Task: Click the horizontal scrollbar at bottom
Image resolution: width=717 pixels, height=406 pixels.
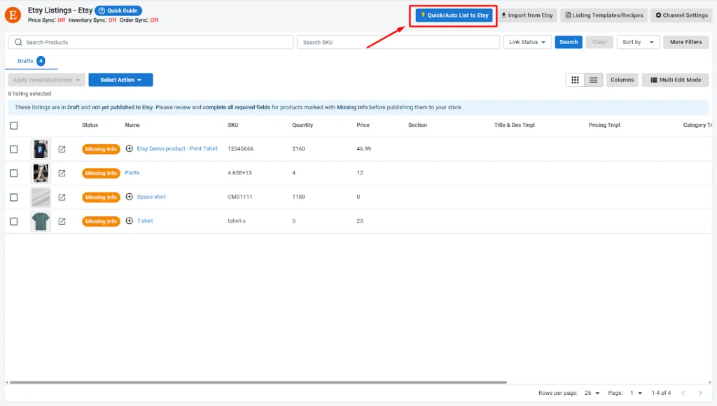Action: (x=258, y=382)
